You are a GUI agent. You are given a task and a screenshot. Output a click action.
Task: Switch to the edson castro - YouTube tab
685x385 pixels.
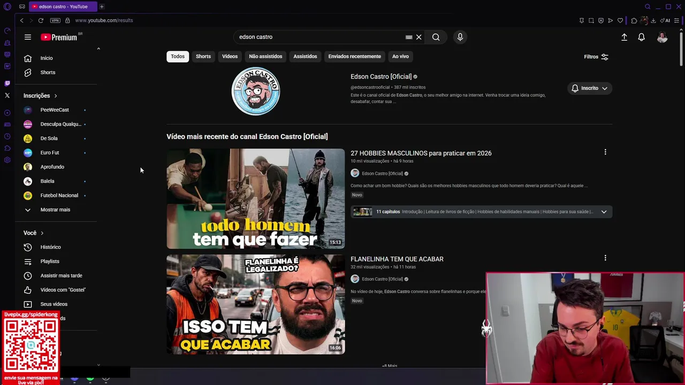pos(63,6)
